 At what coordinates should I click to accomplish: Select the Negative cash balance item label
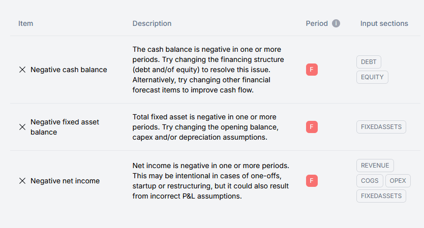tap(69, 70)
